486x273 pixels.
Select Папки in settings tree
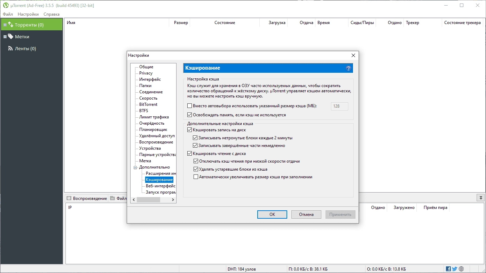(x=145, y=86)
